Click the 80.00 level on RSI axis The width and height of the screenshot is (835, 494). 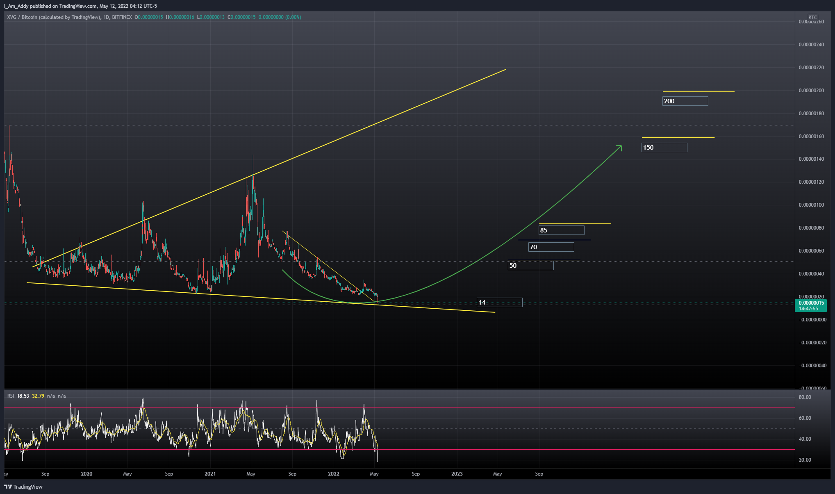pyautogui.click(x=805, y=397)
